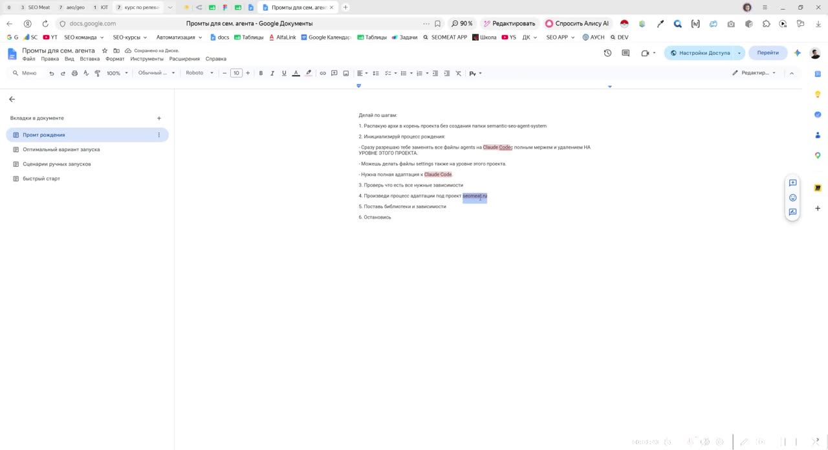Open text alignment dropdown
828x450 pixels.
tap(362, 73)
